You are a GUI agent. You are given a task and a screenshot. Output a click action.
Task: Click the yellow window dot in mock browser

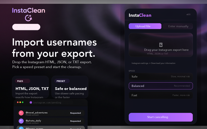[x=20, y=102]
